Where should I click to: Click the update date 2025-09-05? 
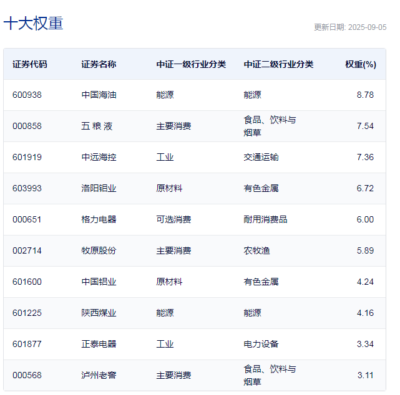(x=367, y=27)
